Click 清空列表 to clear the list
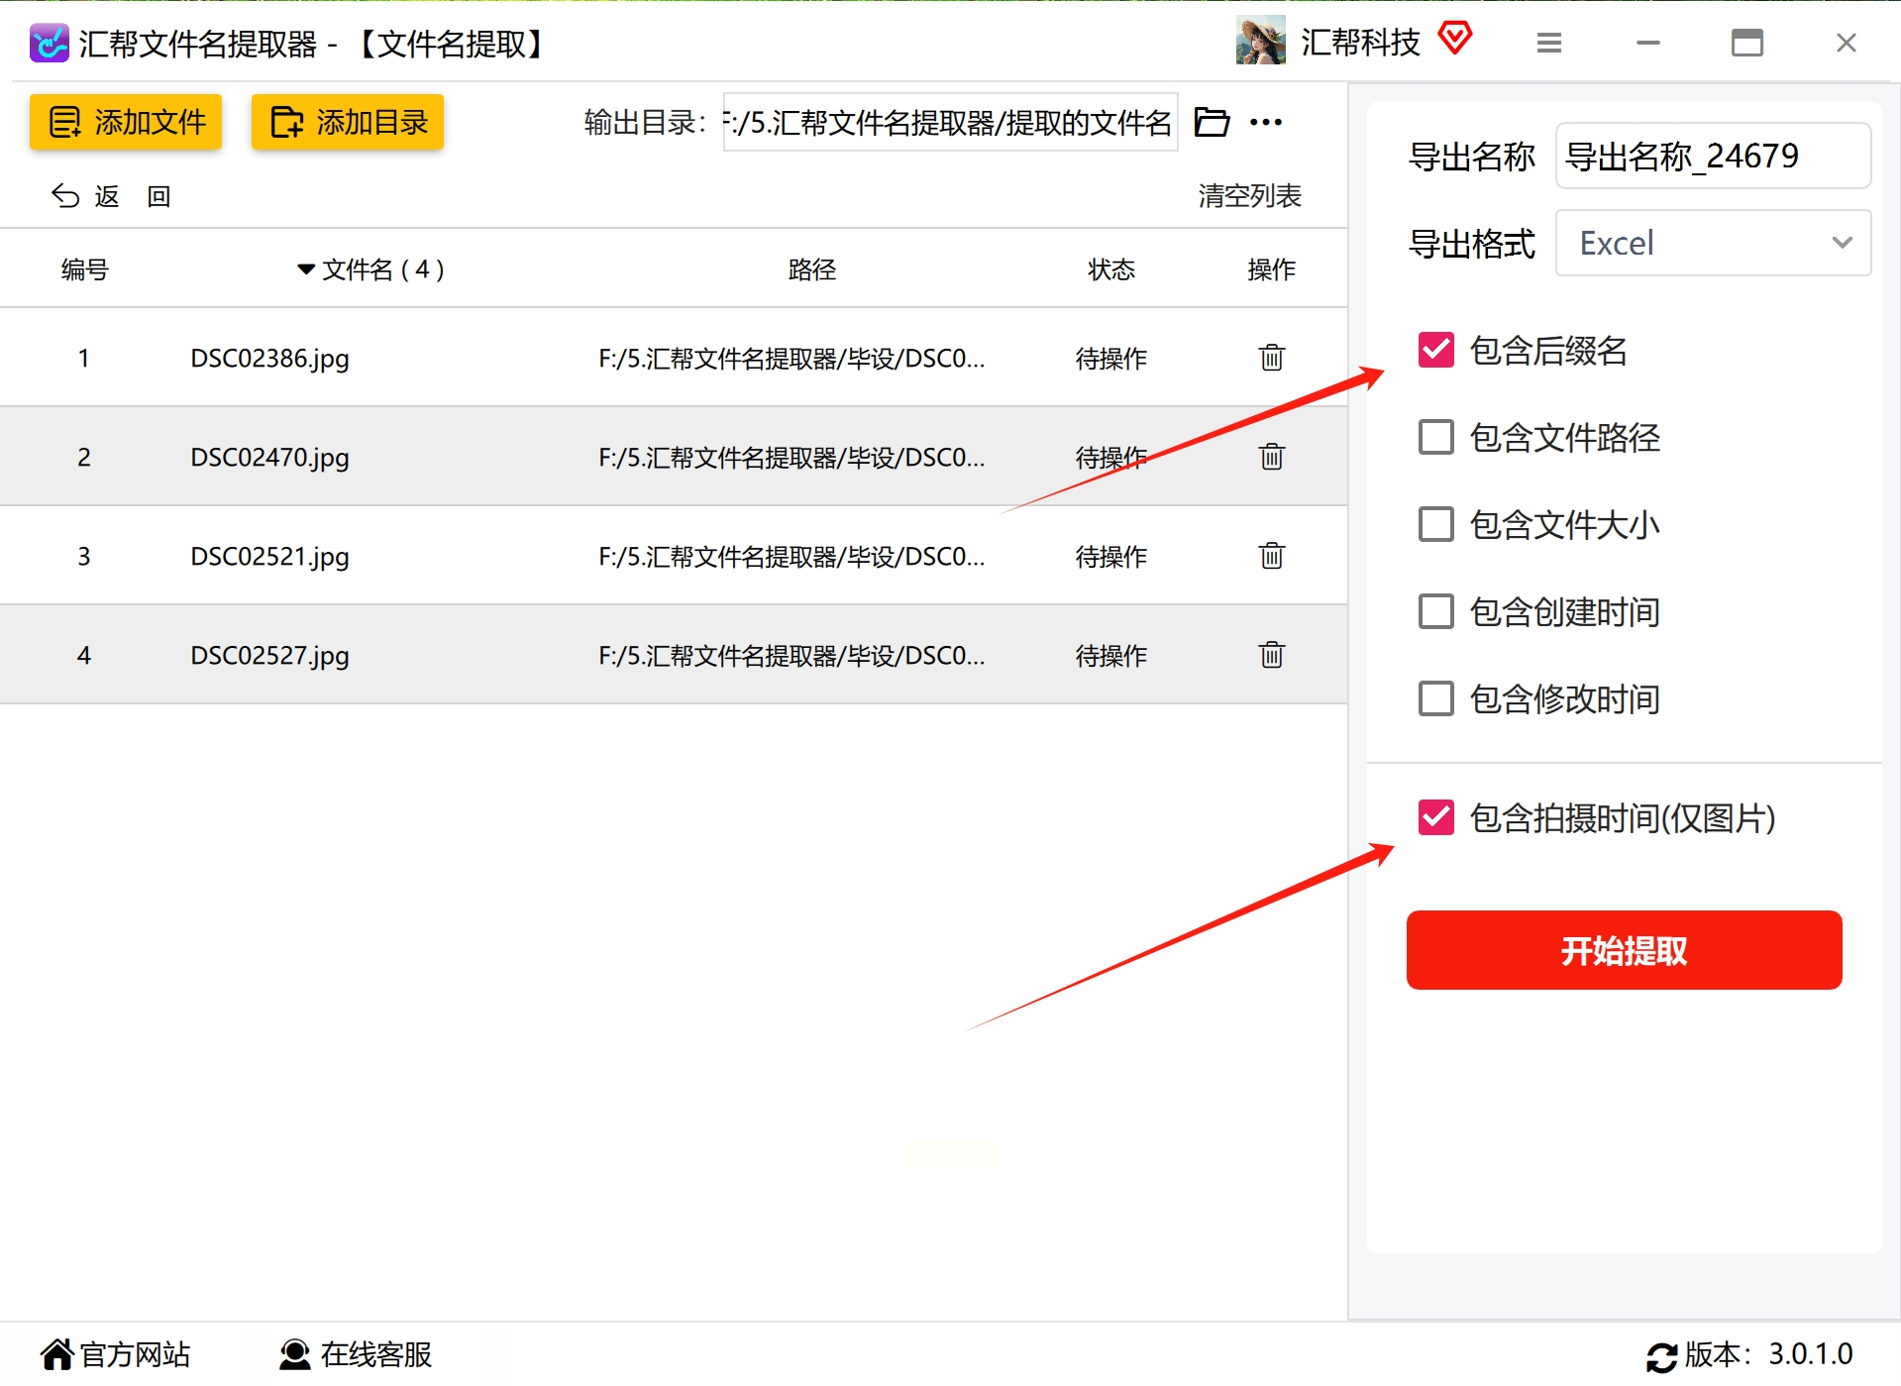This screenshot has width=1901, height=1386. [x=1249, y=196]
